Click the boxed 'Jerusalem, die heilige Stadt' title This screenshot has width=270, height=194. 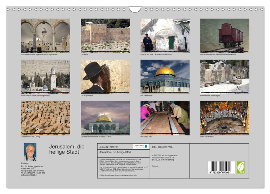pos(115,152)
